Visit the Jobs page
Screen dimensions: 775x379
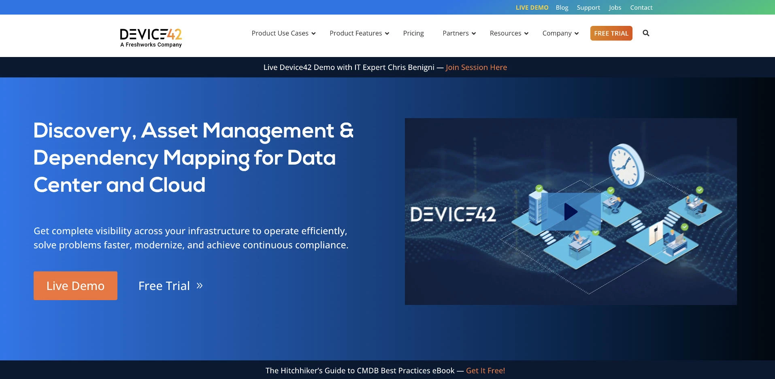(615, 7)
